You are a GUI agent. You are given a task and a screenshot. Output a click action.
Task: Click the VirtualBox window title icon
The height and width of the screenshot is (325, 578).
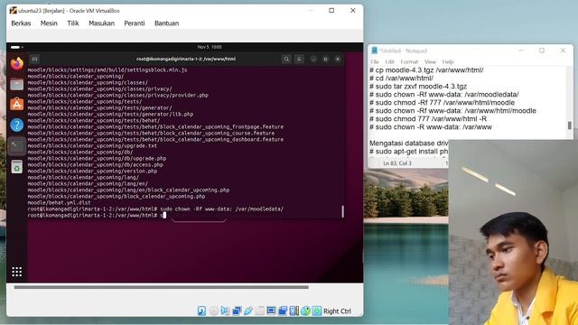tap(14, 10)
